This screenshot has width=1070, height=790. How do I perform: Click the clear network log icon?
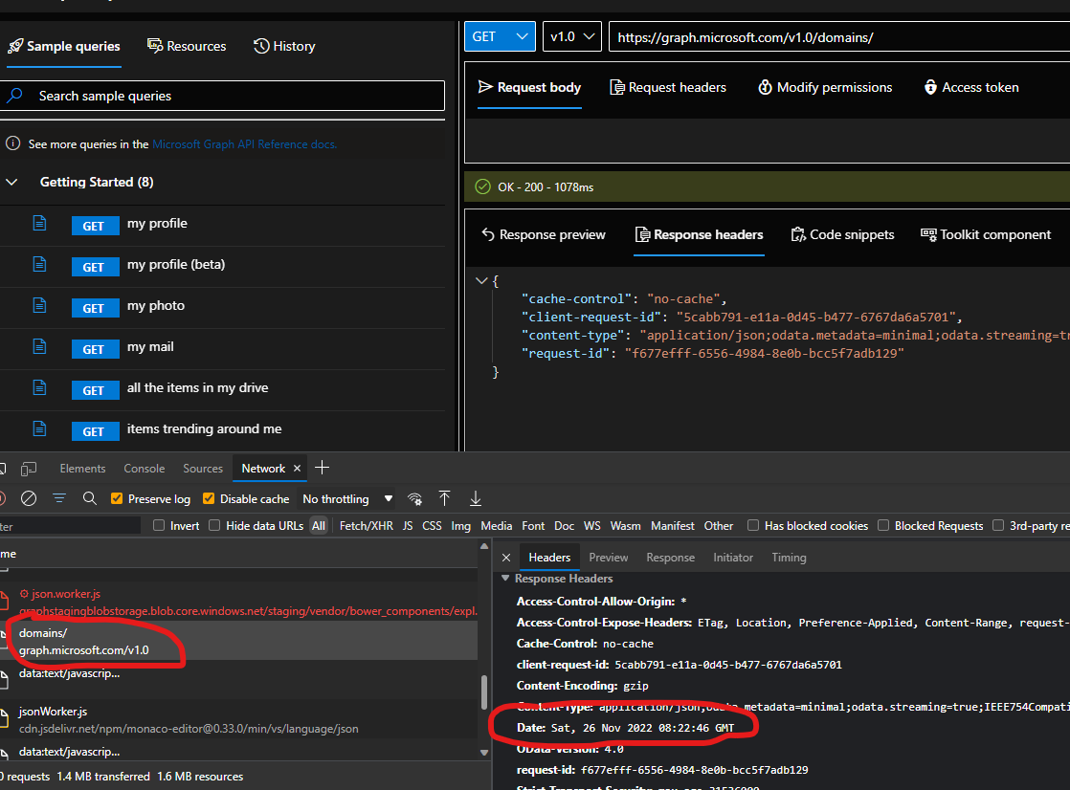pyautogui.click(x=29, y=498)
